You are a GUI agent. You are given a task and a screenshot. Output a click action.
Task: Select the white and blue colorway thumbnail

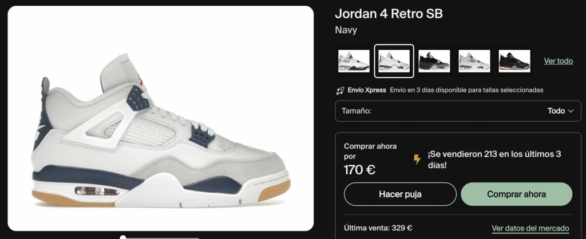[x=474, y=61]
